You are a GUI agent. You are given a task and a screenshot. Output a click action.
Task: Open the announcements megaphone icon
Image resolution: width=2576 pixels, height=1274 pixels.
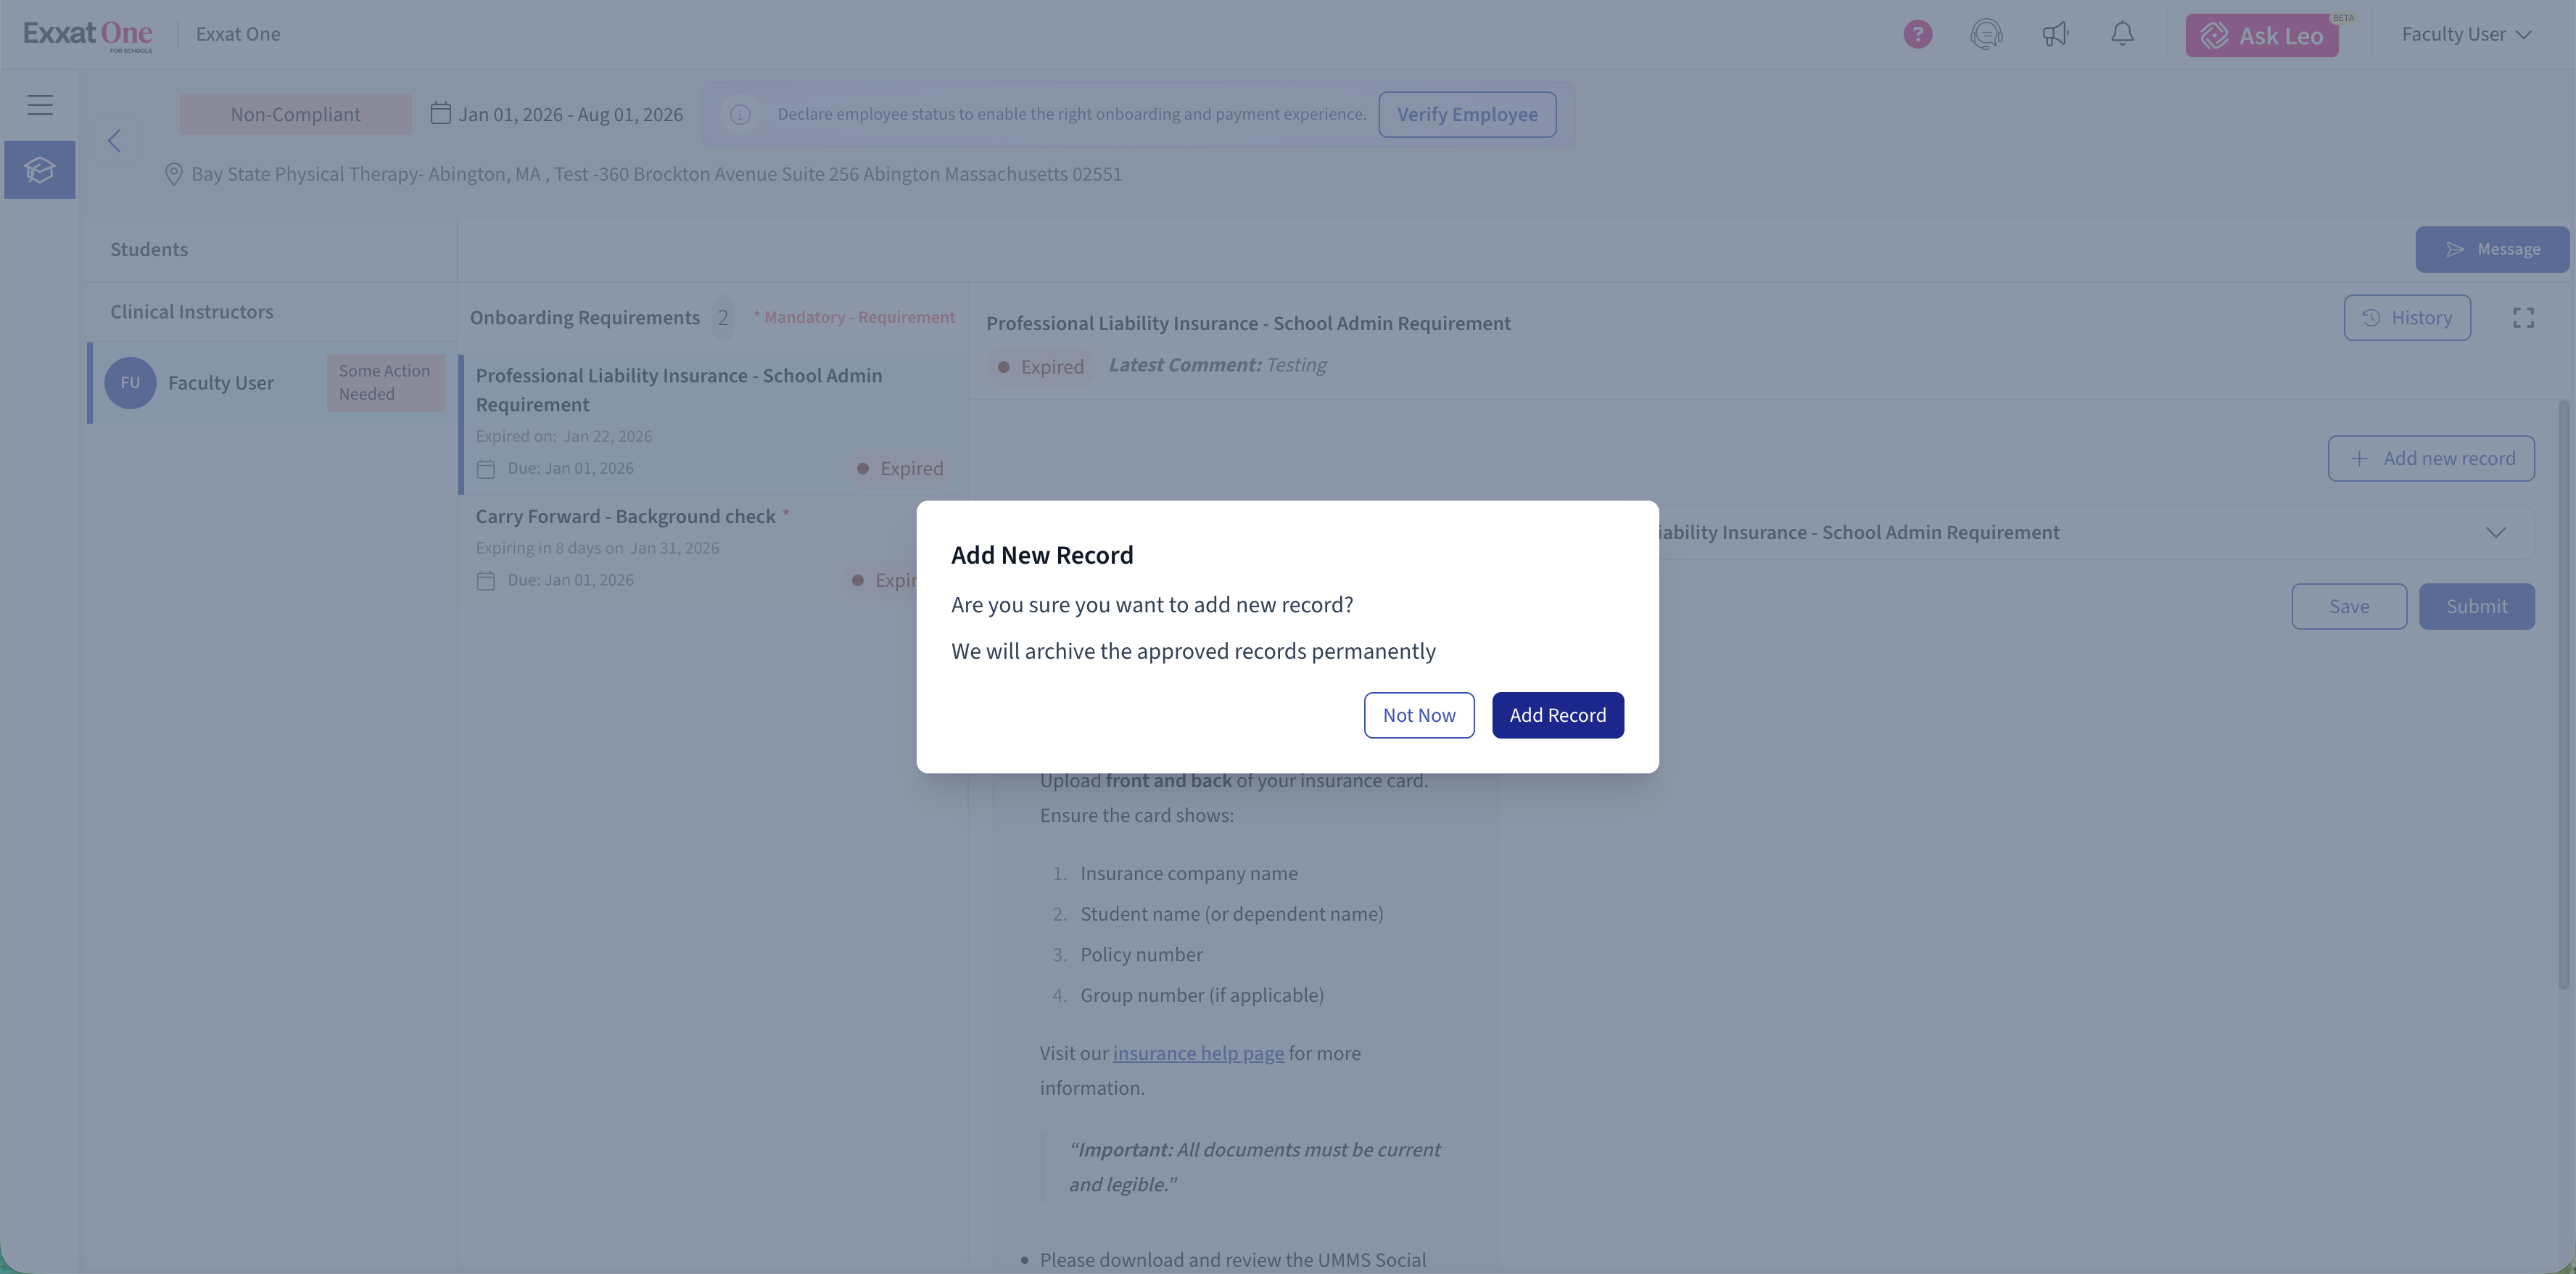(2055, 34)
